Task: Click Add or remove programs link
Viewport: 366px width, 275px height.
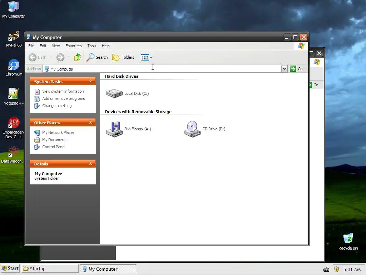Action: 64,98
